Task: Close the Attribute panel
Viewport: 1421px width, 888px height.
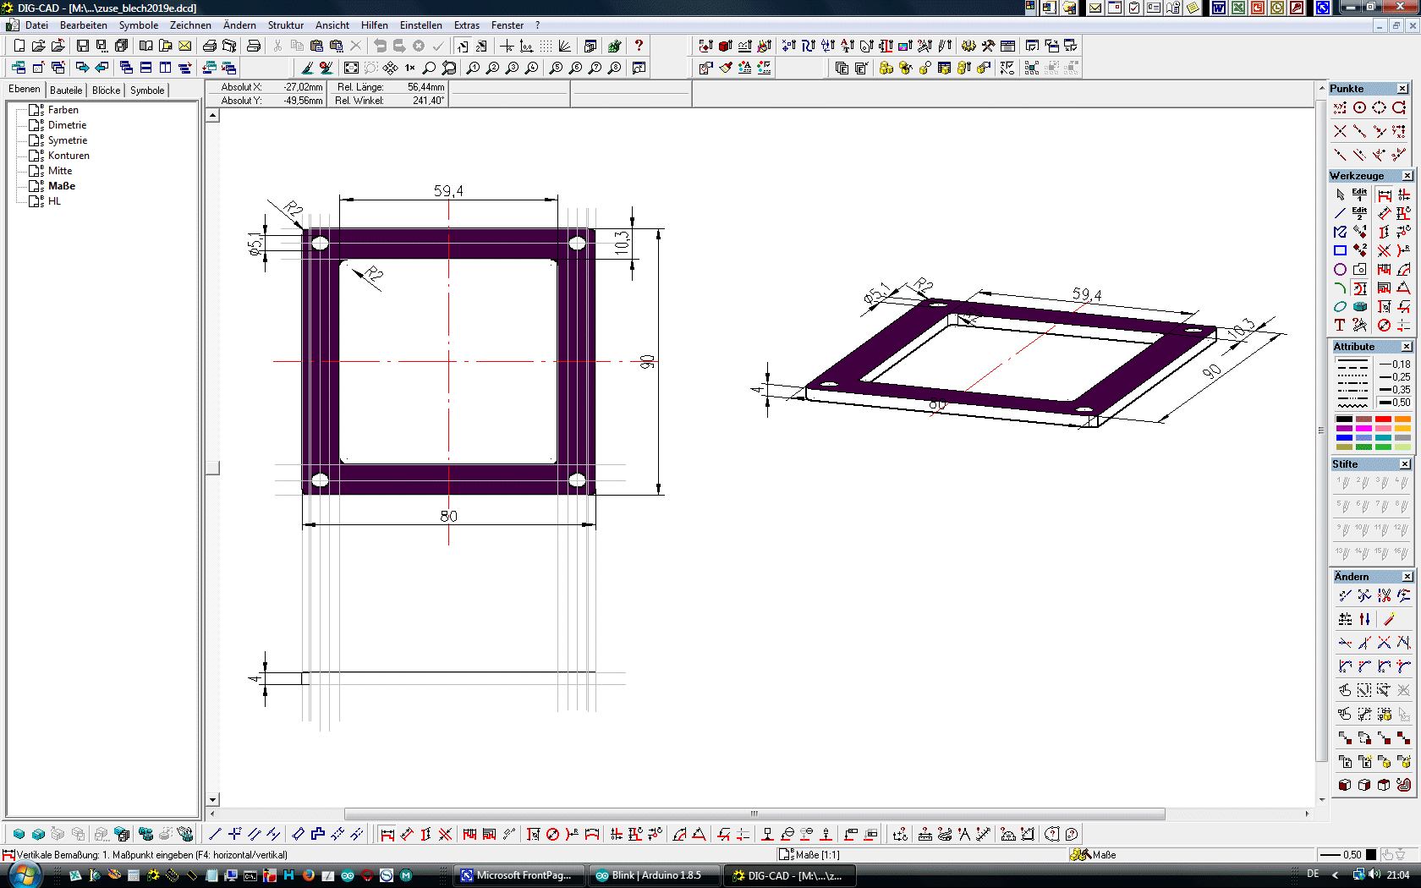Action: click(x=1407, y=347)
